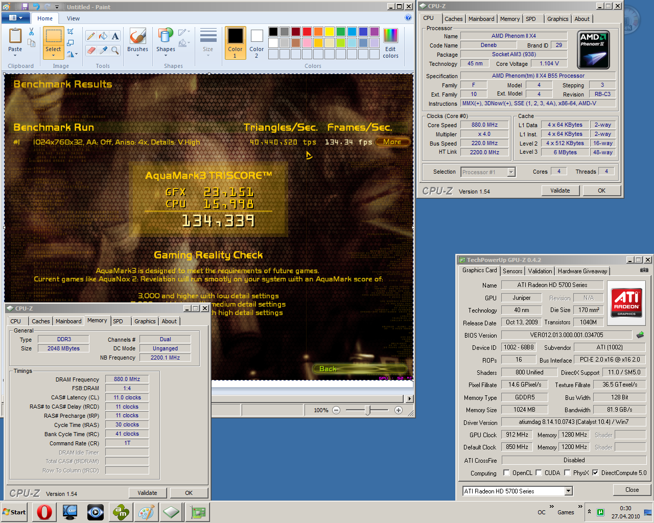Click the AMD Phenom II logo in CPU-Z

(593, 50)
